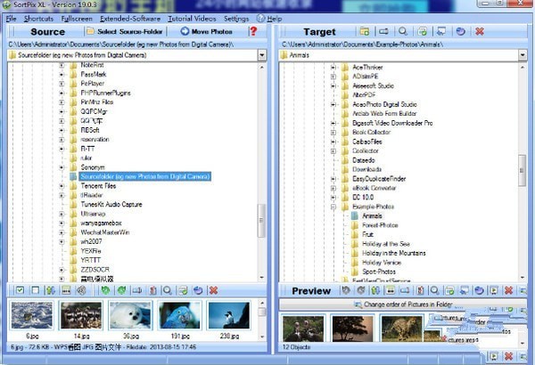535x365 pixels.
Task: Select the 191.jpg parrot thumbnail
Action: click(180, 315)
